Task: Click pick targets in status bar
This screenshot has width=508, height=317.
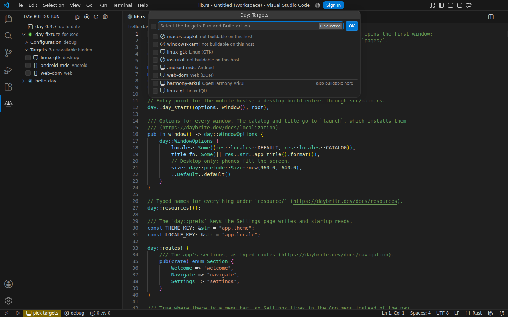Action: click(x=42, y=313)
